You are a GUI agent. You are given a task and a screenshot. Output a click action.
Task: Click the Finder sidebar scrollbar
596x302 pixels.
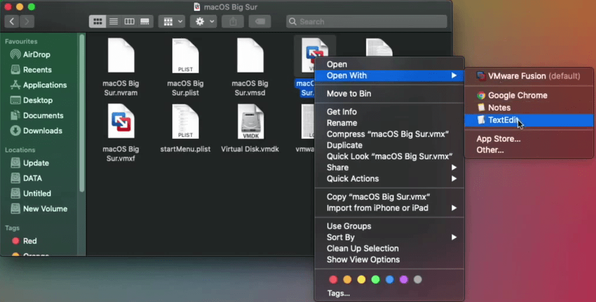click(82, 113)
